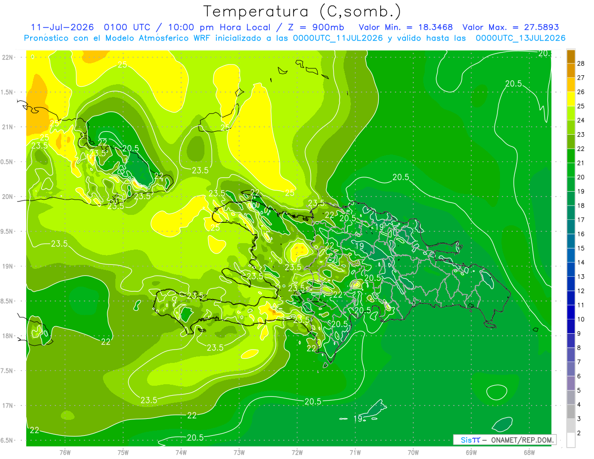Click the 'Valor Max. = 27.5893' readout
Viewport: 594px width, 459px height.
[x=510, y=27]
